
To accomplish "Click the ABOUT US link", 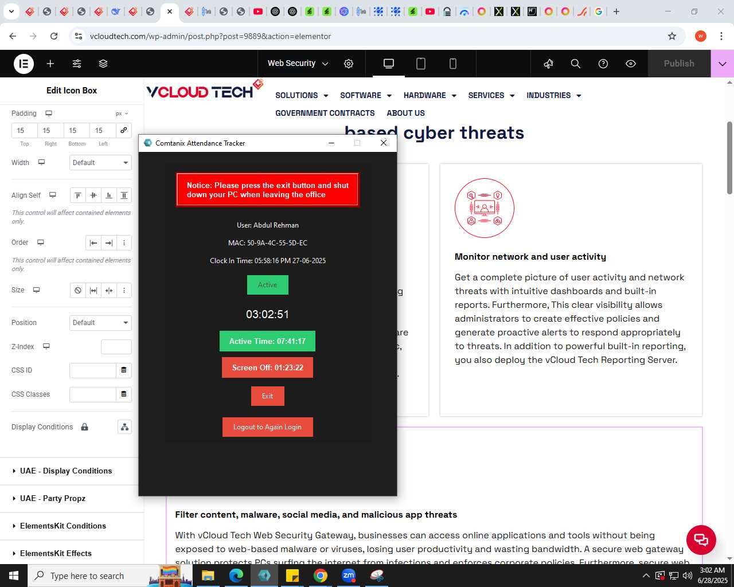I will pyautogui.click(x=405, y=113).
